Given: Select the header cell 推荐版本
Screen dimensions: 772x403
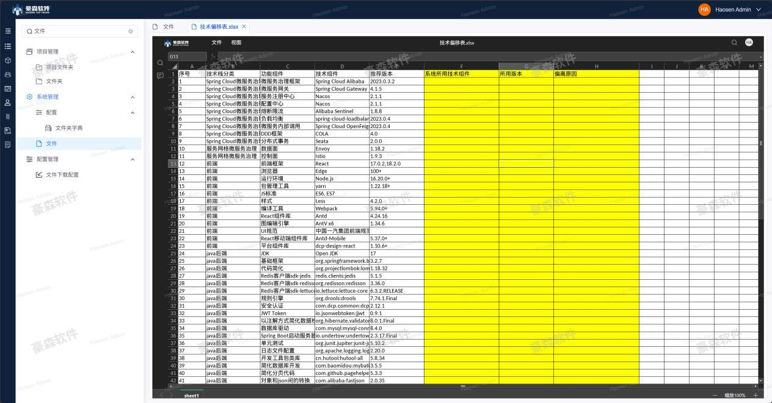Looking at the screenshot, I should 396,74.
